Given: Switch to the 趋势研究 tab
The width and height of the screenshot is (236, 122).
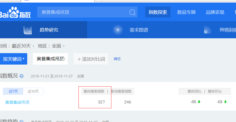Looking at the screenshot, I should (x=44, y=30).
